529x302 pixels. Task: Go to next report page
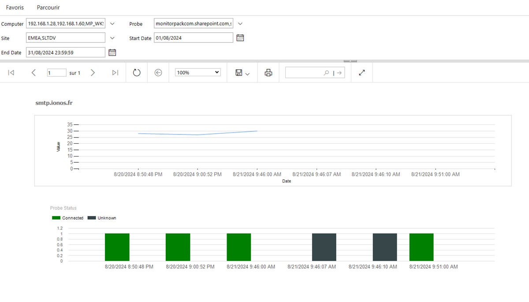[93, 73]
